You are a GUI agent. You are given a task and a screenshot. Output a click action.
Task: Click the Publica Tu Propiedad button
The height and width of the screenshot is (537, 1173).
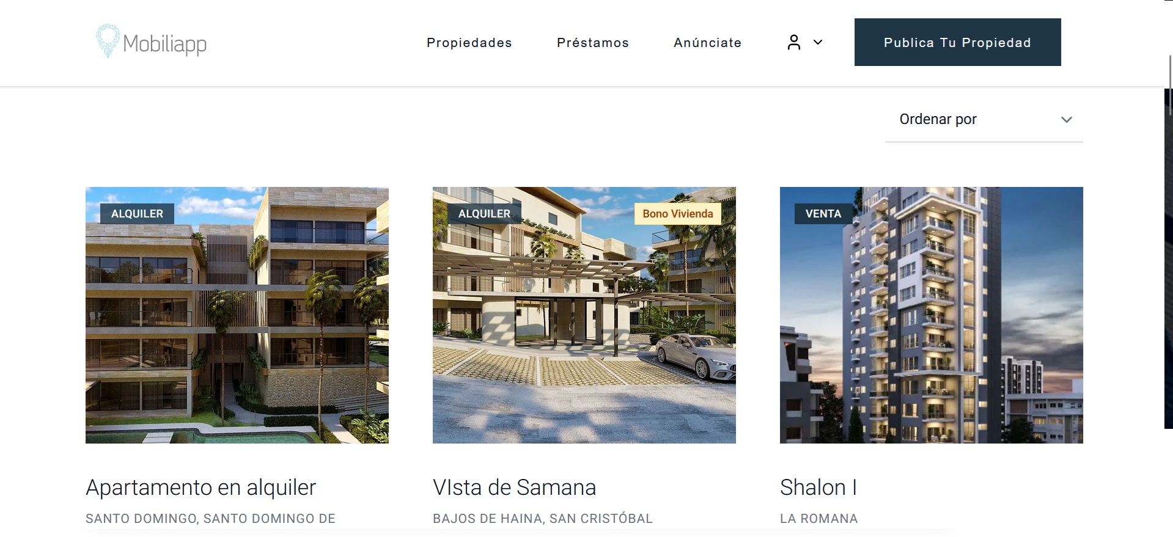957,42
